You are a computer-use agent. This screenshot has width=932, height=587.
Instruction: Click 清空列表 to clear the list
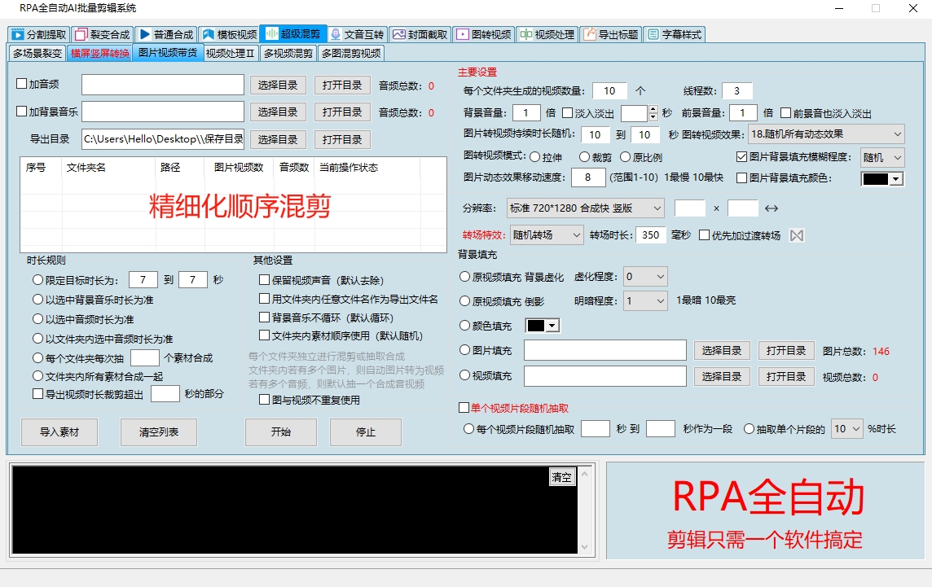158,433
